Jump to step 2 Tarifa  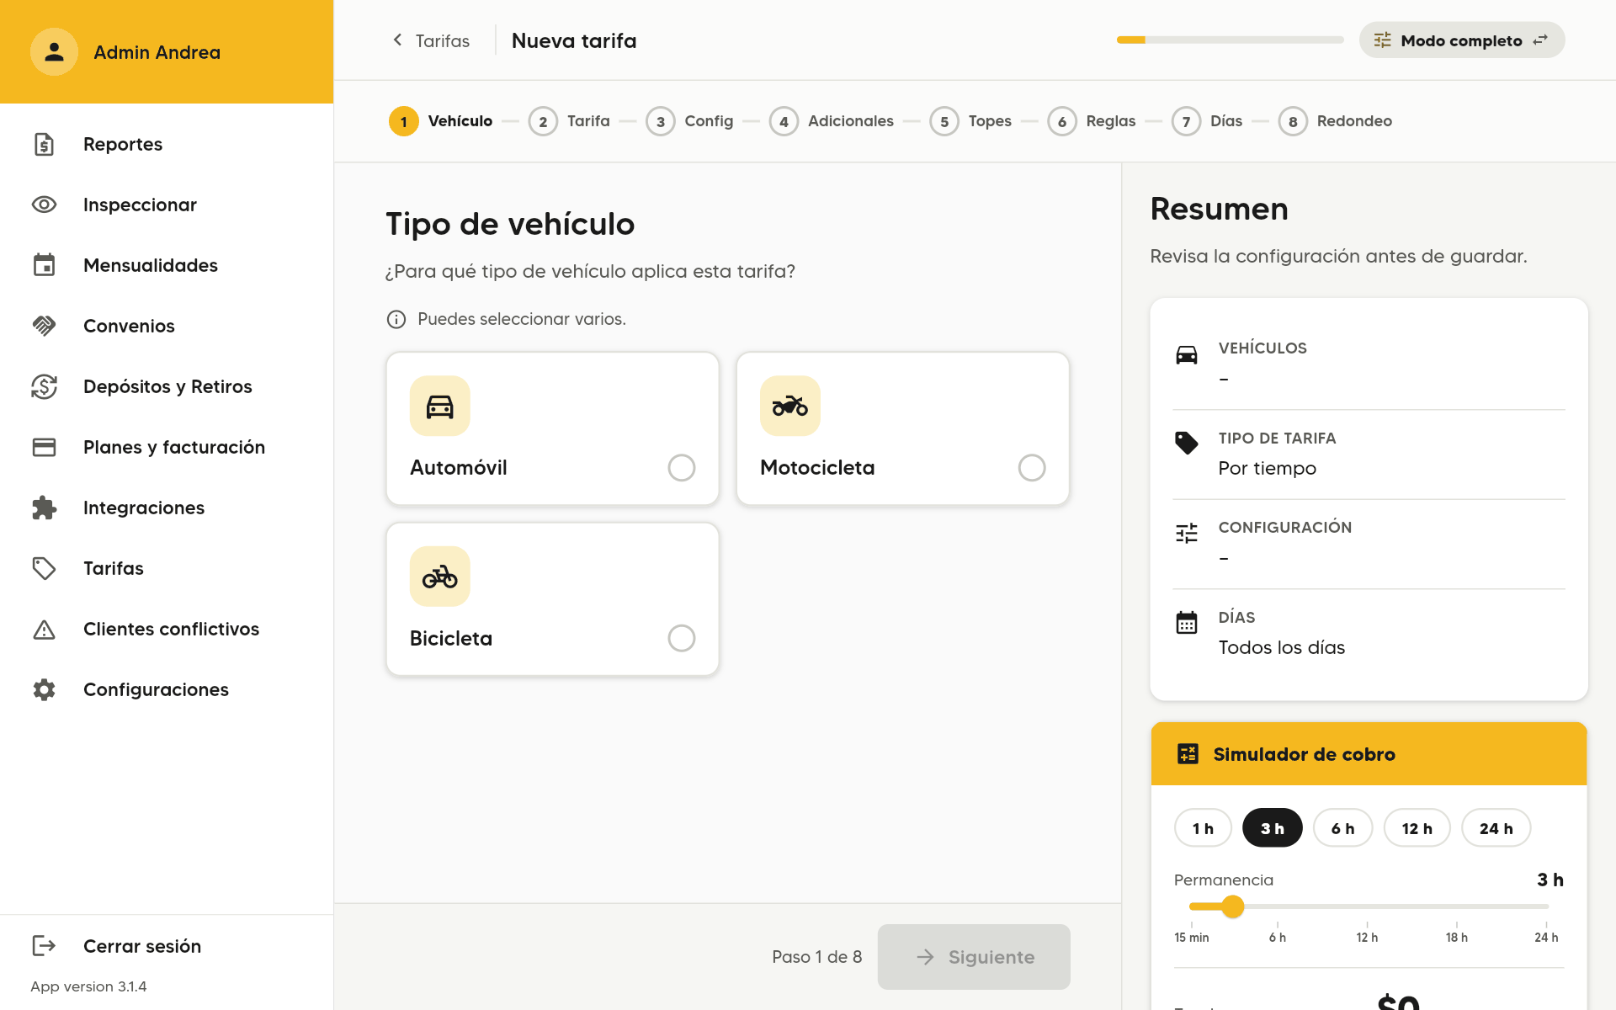coord(569,121)
